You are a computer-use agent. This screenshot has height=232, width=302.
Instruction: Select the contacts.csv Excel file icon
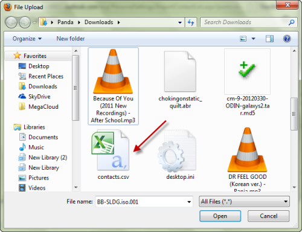(x=111, y=150)
